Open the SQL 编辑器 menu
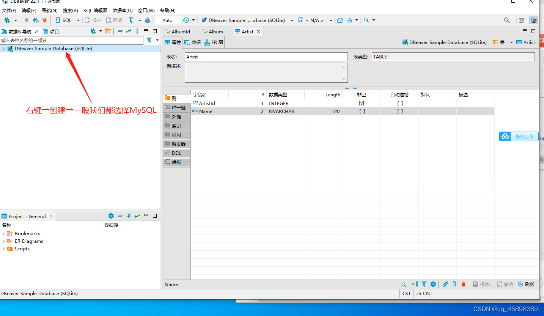This screenshot has width=544, height=316. (95, 10)
